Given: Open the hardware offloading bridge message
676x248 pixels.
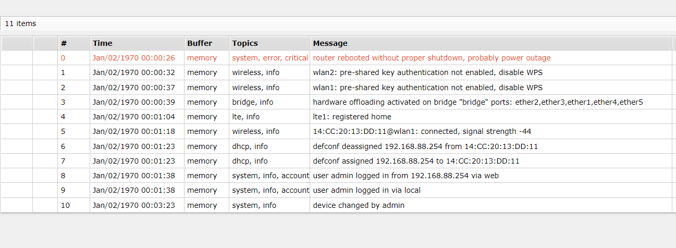Looking at the screenshot, I should [477, 102].
